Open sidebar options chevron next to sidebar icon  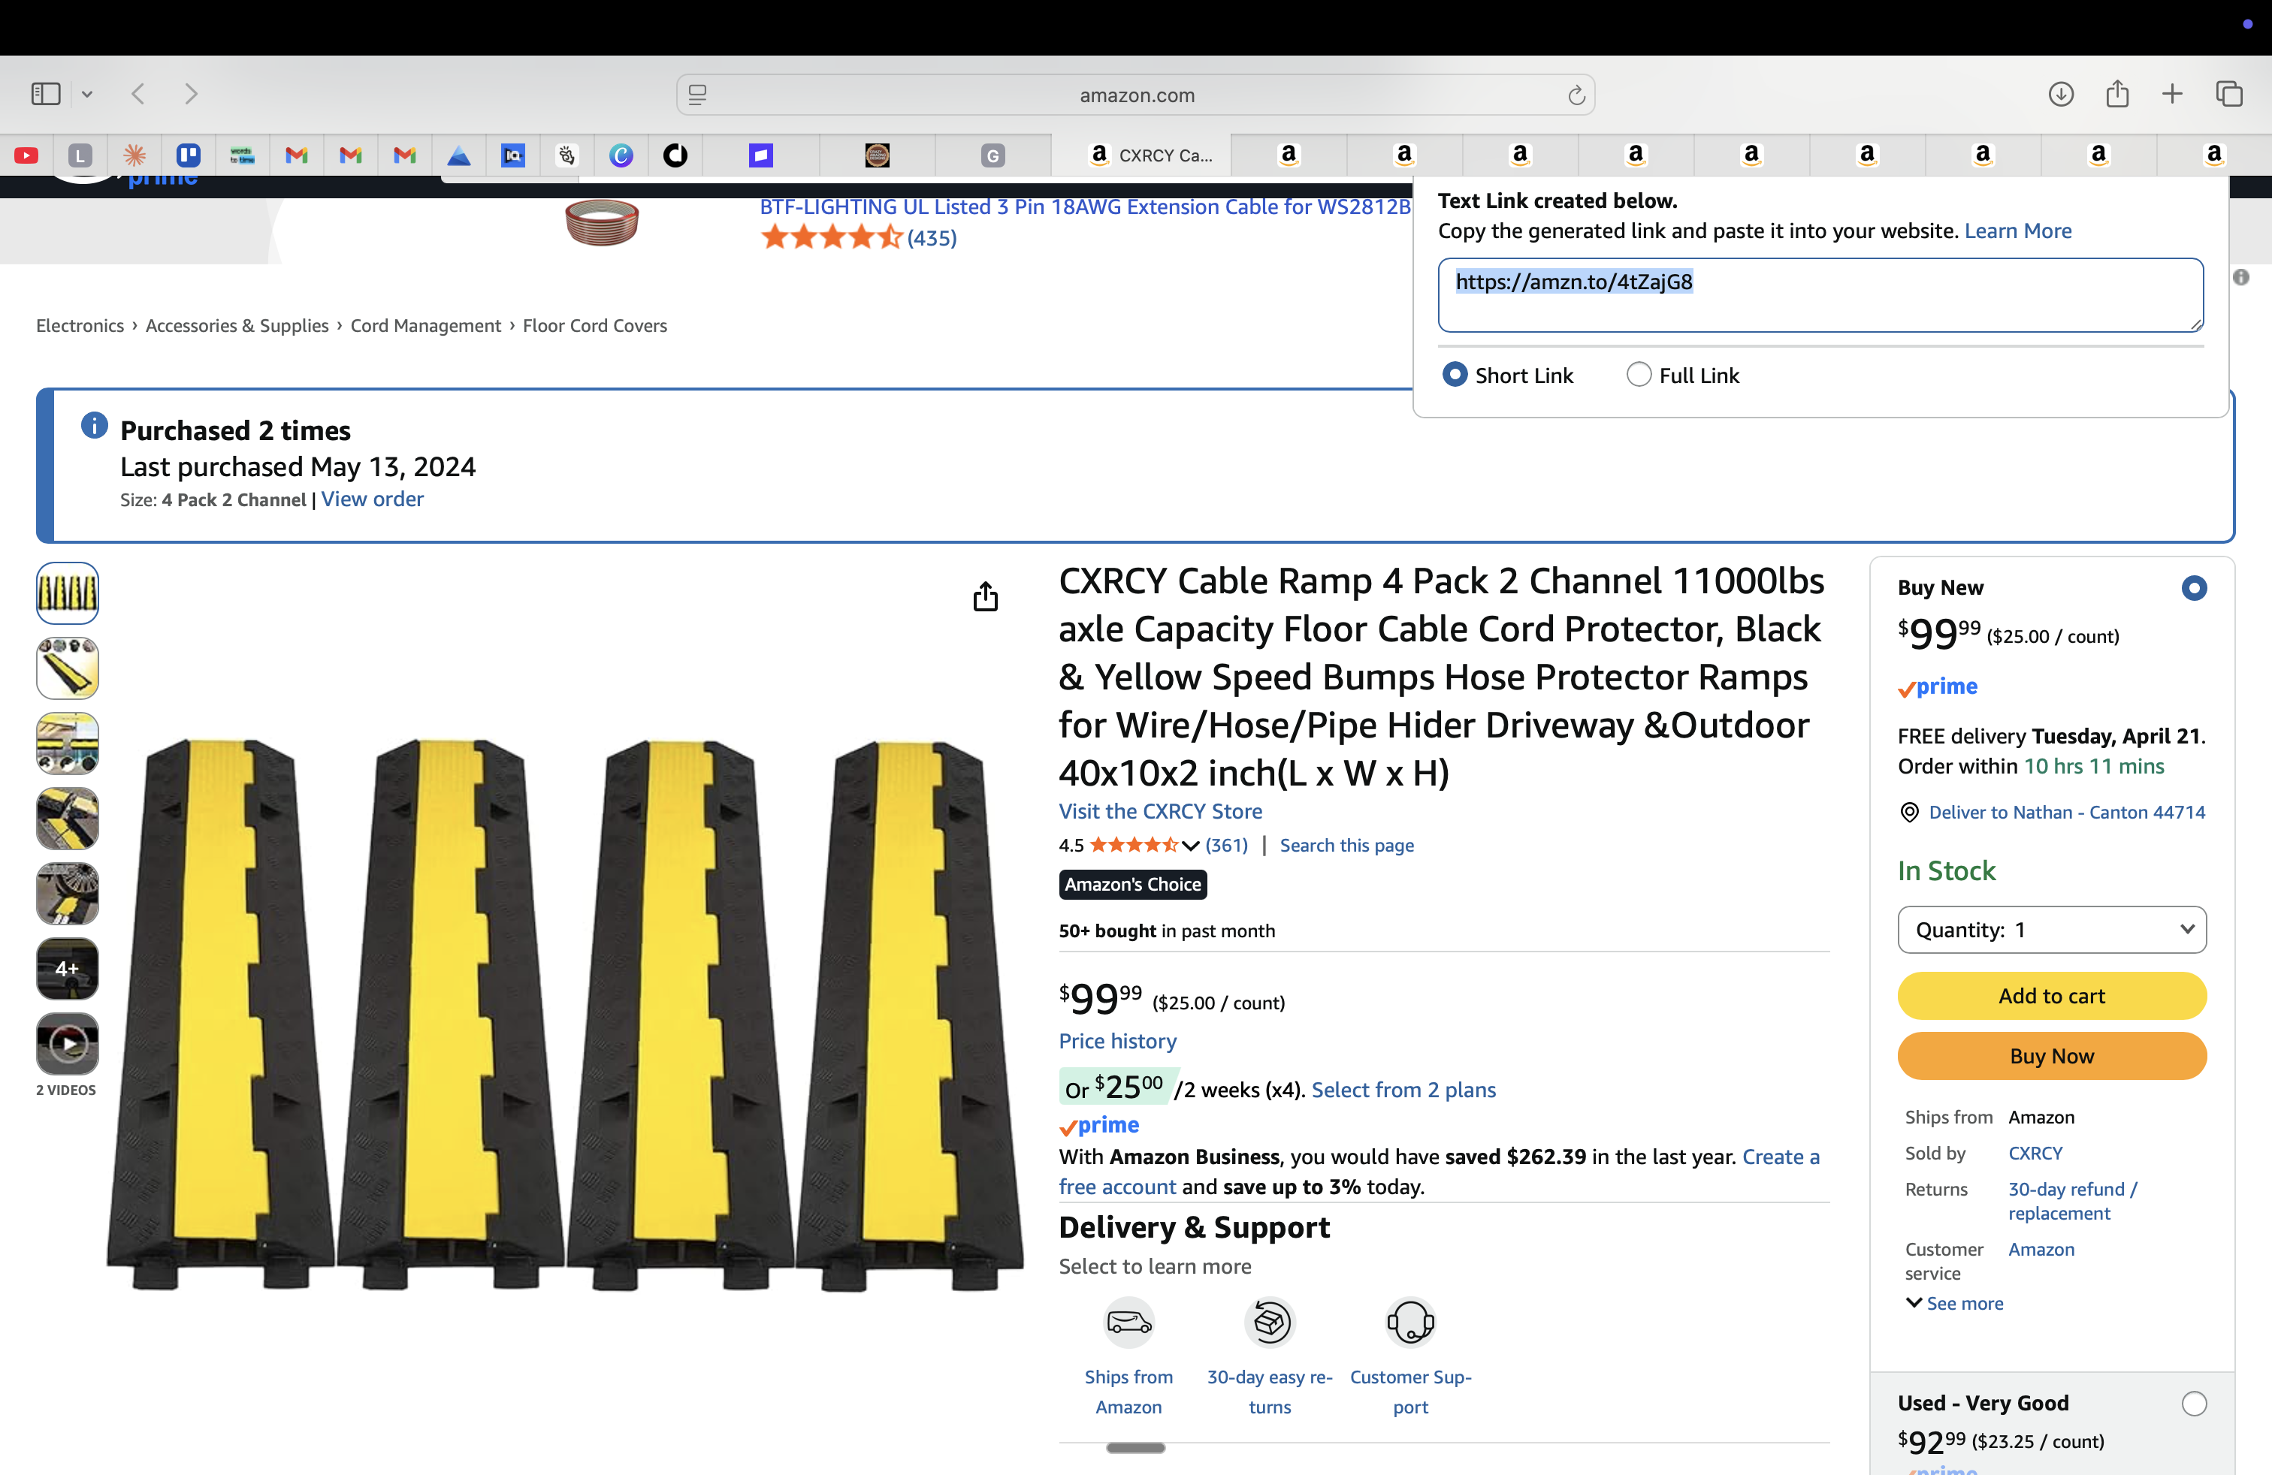[87, 95]
